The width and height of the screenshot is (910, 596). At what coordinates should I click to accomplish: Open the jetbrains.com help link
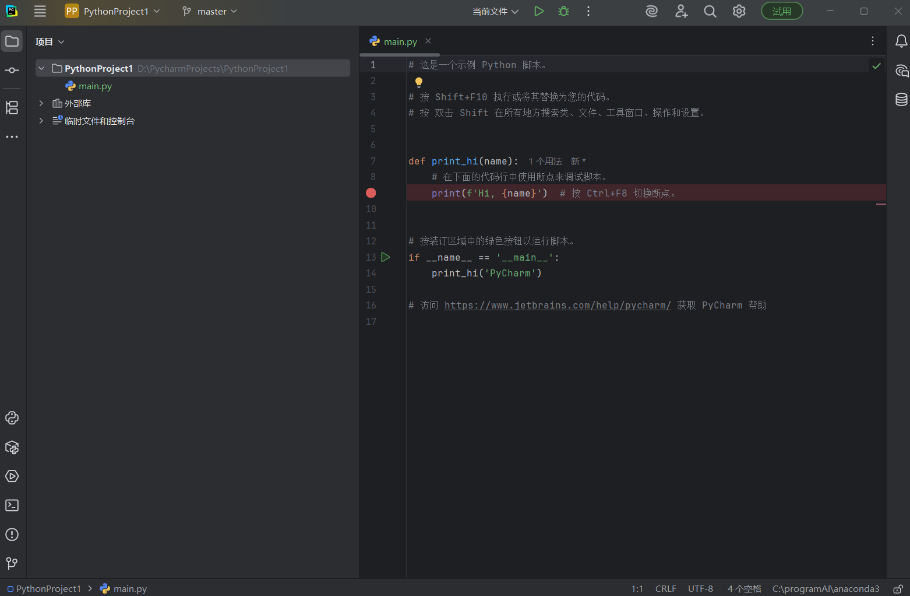click(x=558, y=306)
